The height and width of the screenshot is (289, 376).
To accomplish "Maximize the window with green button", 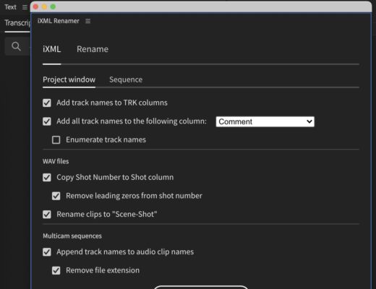I will tap(53, 7).
